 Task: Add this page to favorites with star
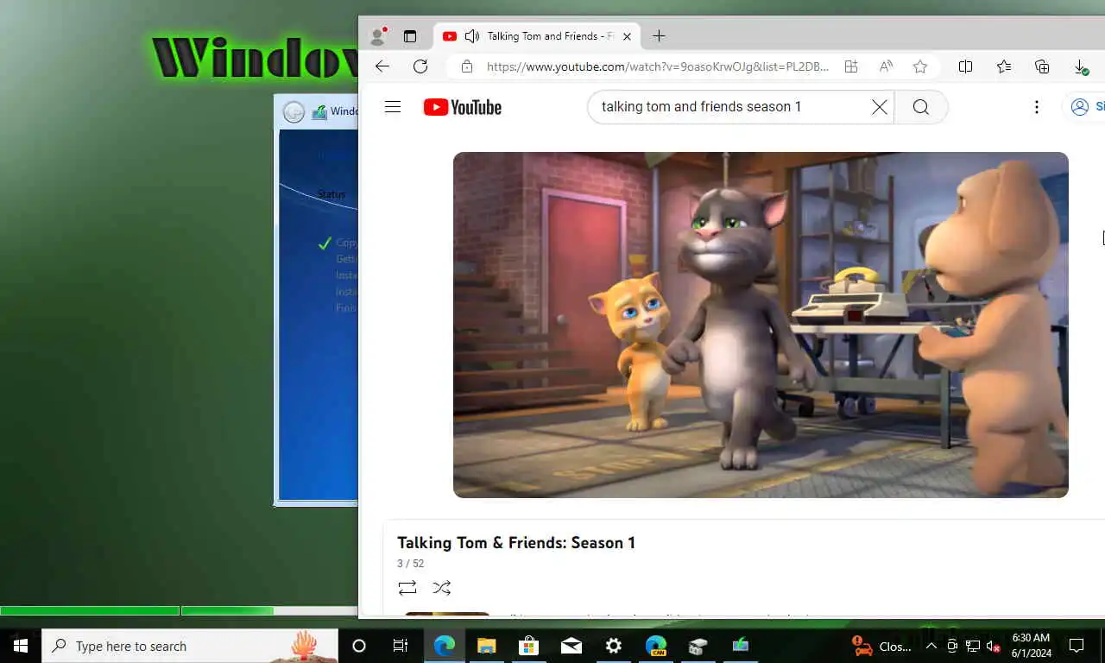click(920, 66)
